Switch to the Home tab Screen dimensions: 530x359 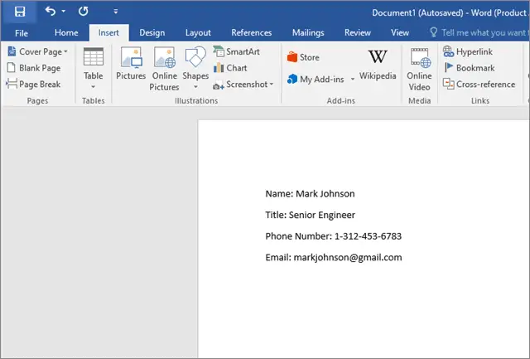coord(66,32)
